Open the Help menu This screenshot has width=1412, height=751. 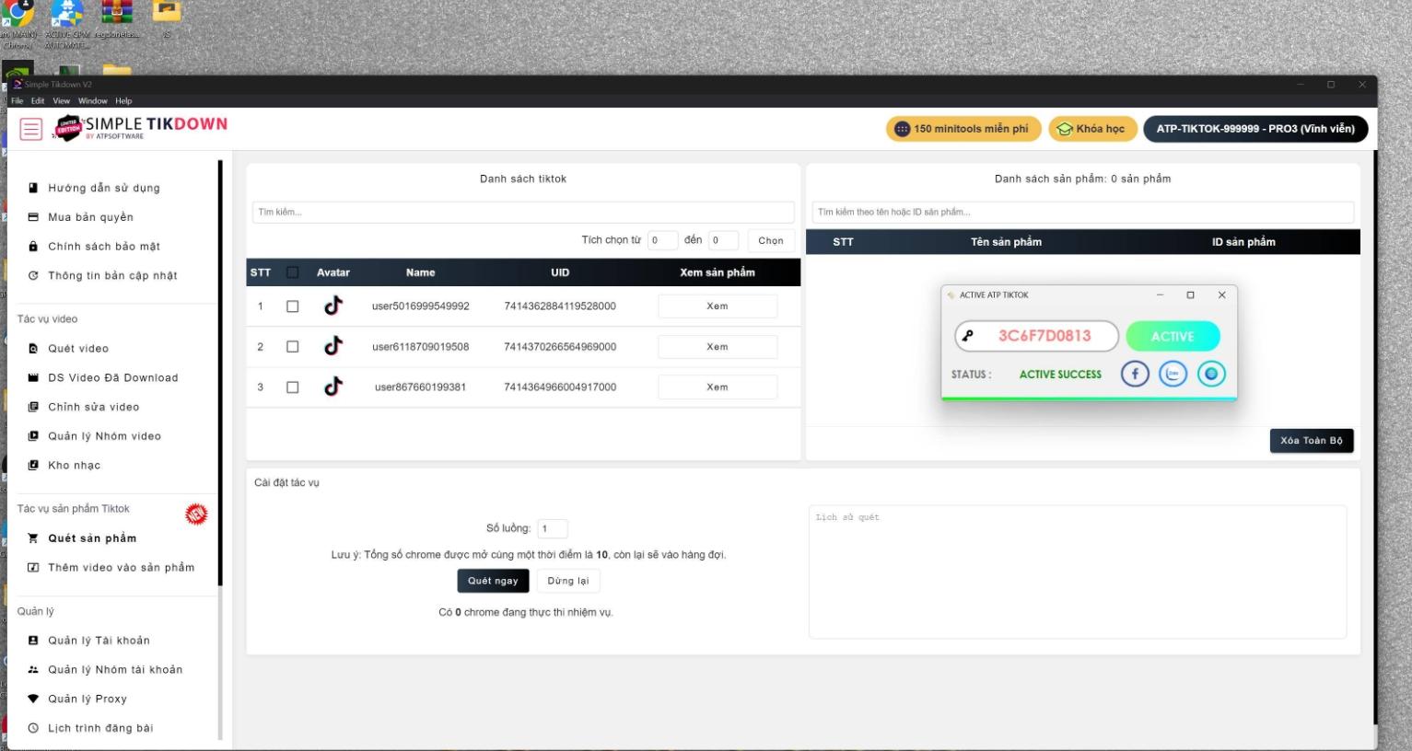click(123, 101)
